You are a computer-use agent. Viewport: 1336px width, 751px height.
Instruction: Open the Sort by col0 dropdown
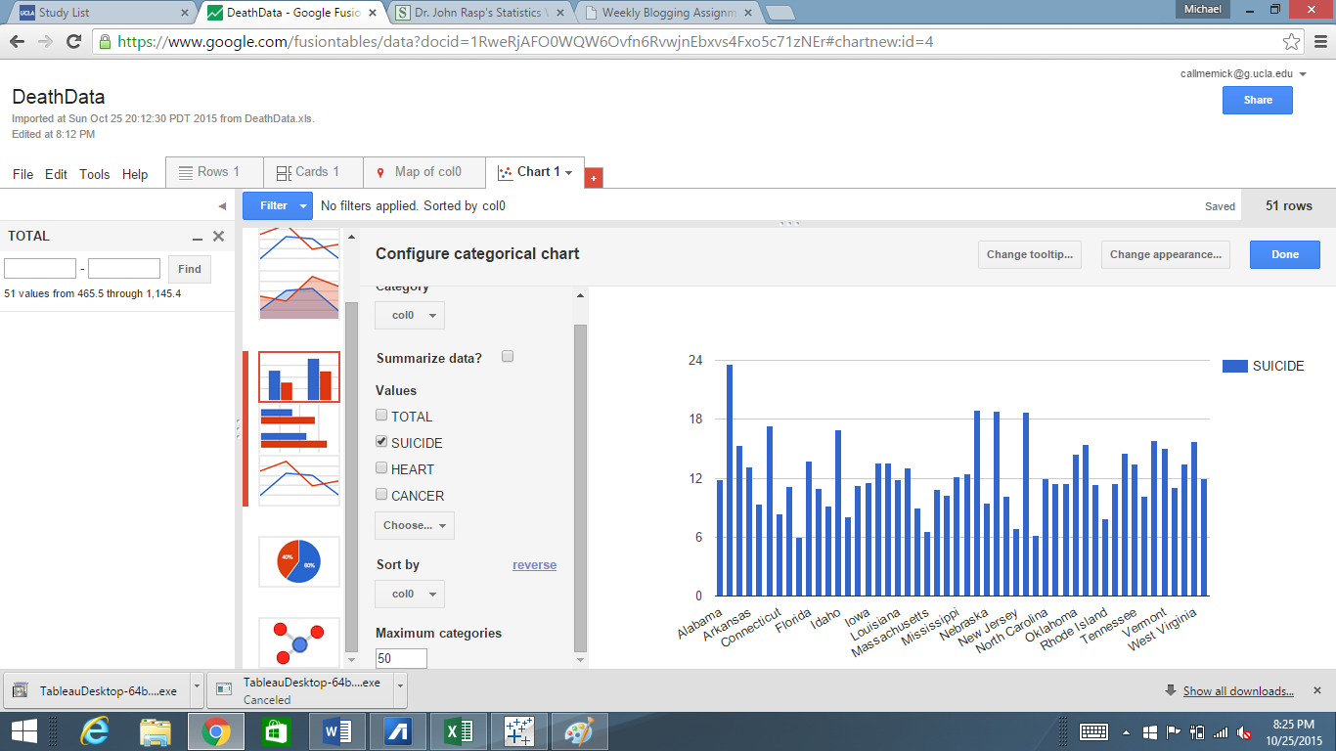(x=410, y=594)
